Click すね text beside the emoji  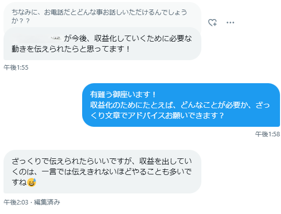point(20,182)
